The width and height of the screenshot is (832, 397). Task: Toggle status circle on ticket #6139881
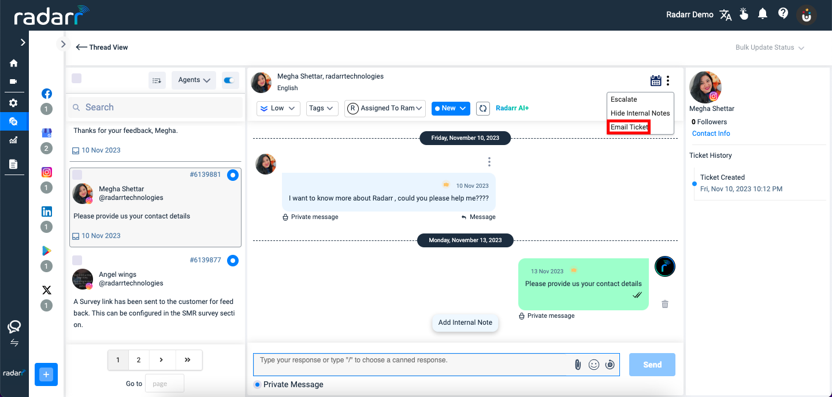[233, 175]
